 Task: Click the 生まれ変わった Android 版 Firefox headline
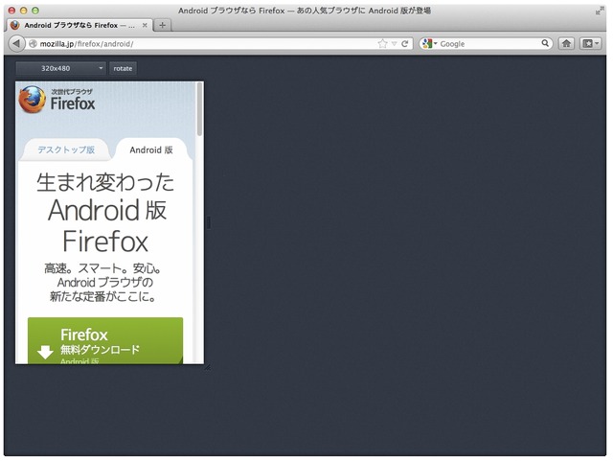pyautogui.click(x=105, y=213)
